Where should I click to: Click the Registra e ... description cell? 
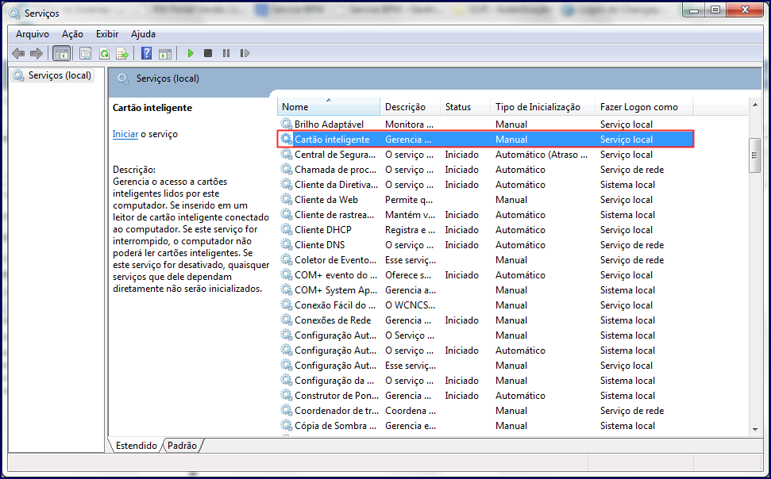tap(410, 230)
